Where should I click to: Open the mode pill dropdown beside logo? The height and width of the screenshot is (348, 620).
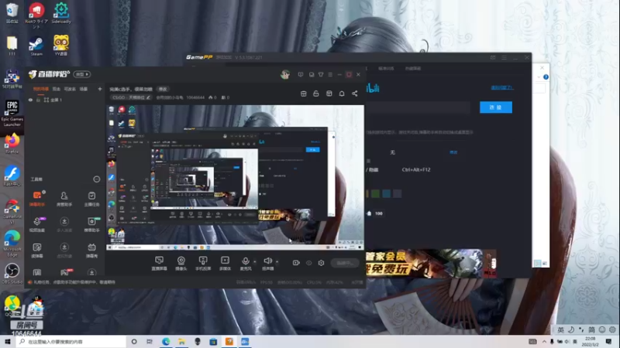[82, 74]
